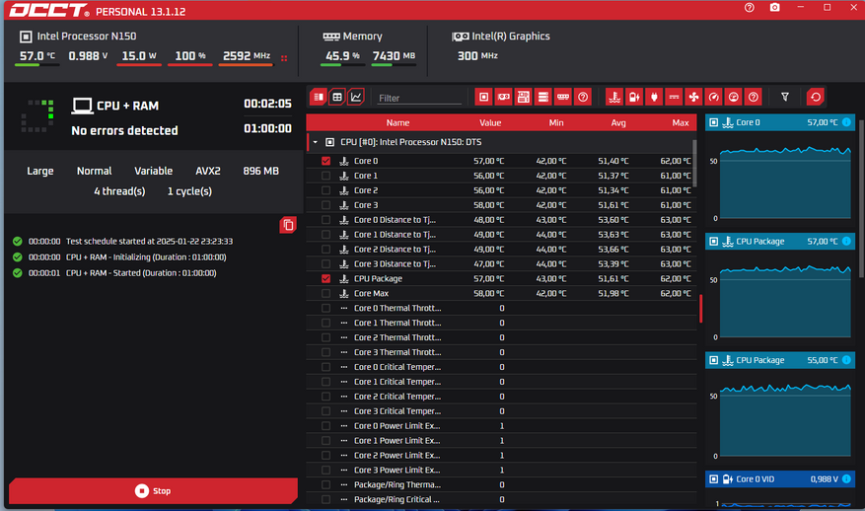
Task: Toggle the temperature sensor type filter
Action: click(614, 97)
